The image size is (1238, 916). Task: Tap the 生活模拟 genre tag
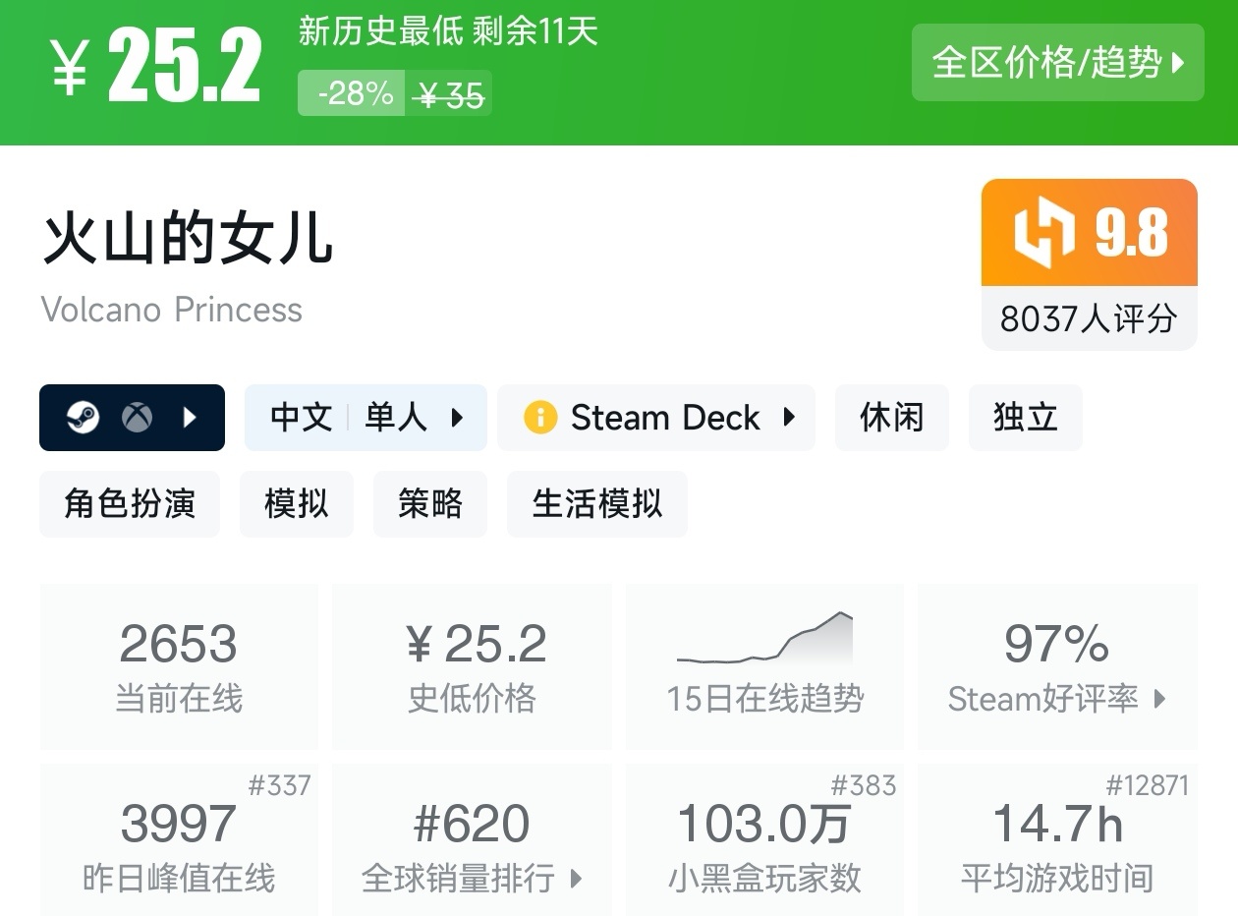pyautogui.click(x=596, y=504)
